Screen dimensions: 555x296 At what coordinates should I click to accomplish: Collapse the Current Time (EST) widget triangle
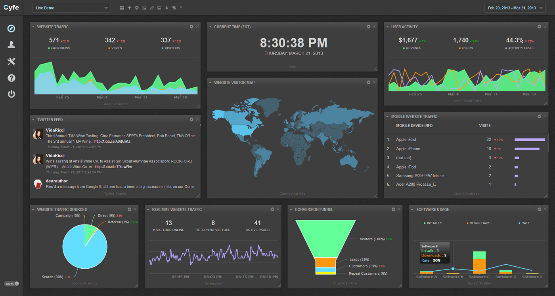click(210, 27)
